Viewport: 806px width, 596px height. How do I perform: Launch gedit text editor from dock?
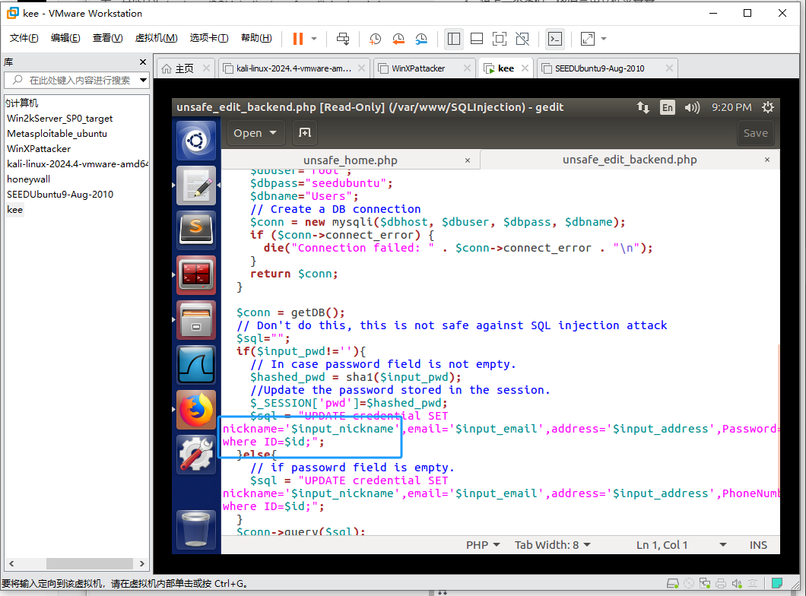196,185
